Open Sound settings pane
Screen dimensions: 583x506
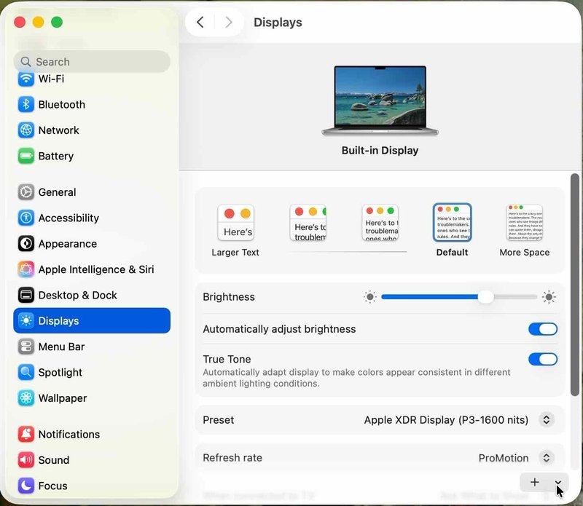click(x=92, y=460)
